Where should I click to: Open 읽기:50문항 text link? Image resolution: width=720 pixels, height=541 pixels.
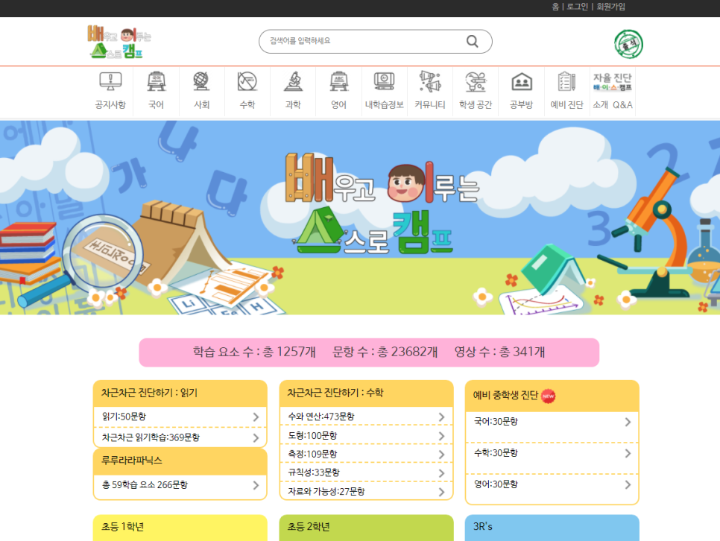[124, 417]
